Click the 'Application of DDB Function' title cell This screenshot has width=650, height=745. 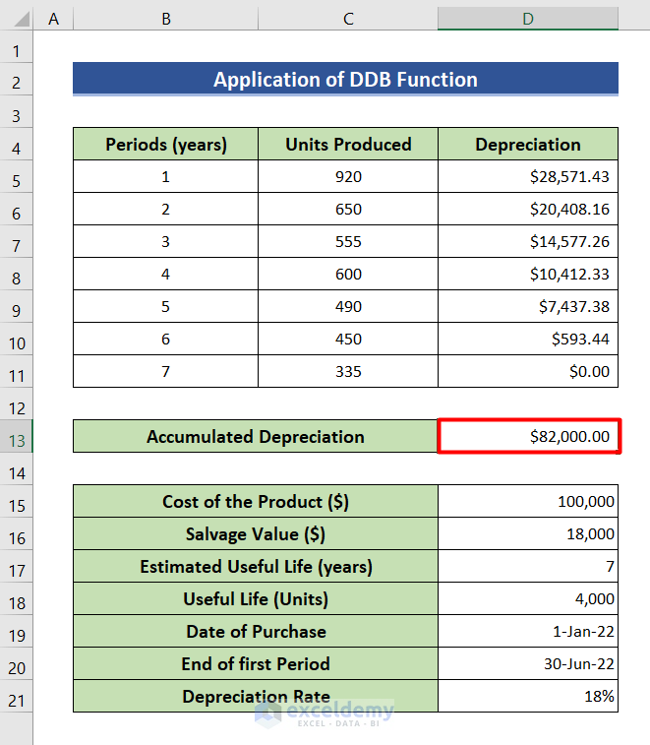click(x=345, y=80)
